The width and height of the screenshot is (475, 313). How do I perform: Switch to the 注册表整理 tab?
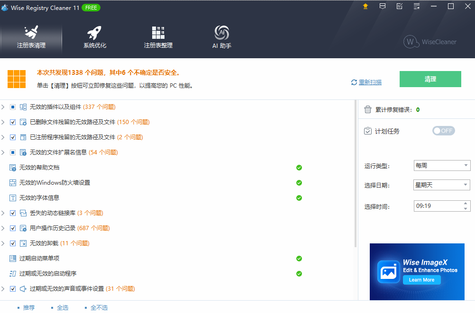158,36
